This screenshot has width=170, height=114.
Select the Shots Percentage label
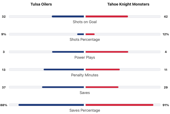point(85,39)
